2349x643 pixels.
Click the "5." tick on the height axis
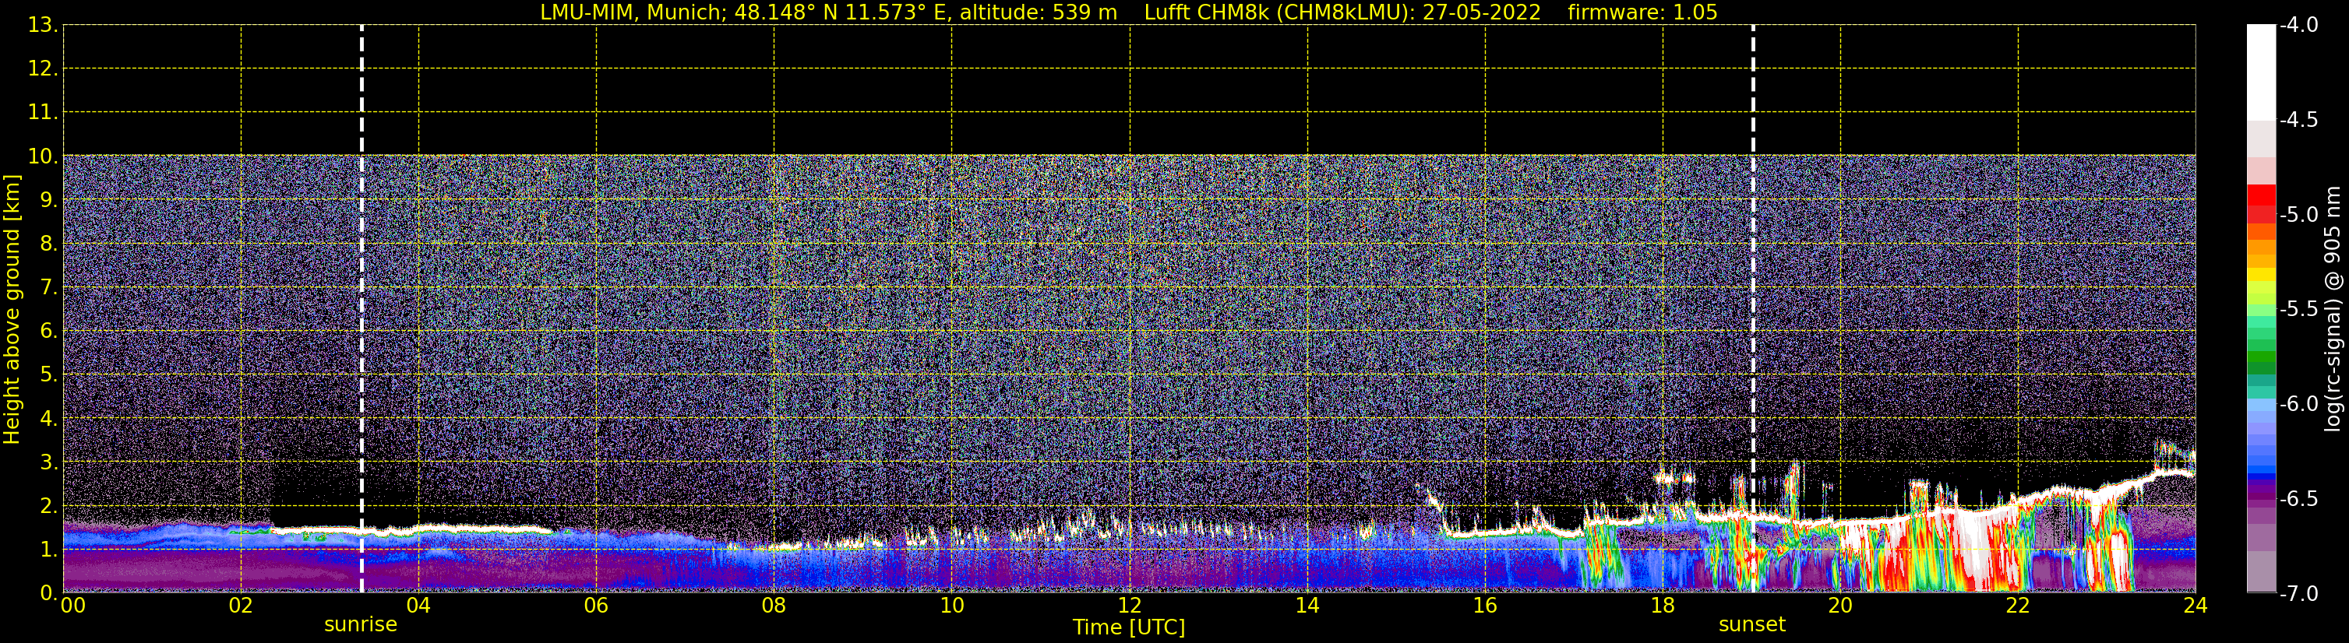[x=48, y=375]
